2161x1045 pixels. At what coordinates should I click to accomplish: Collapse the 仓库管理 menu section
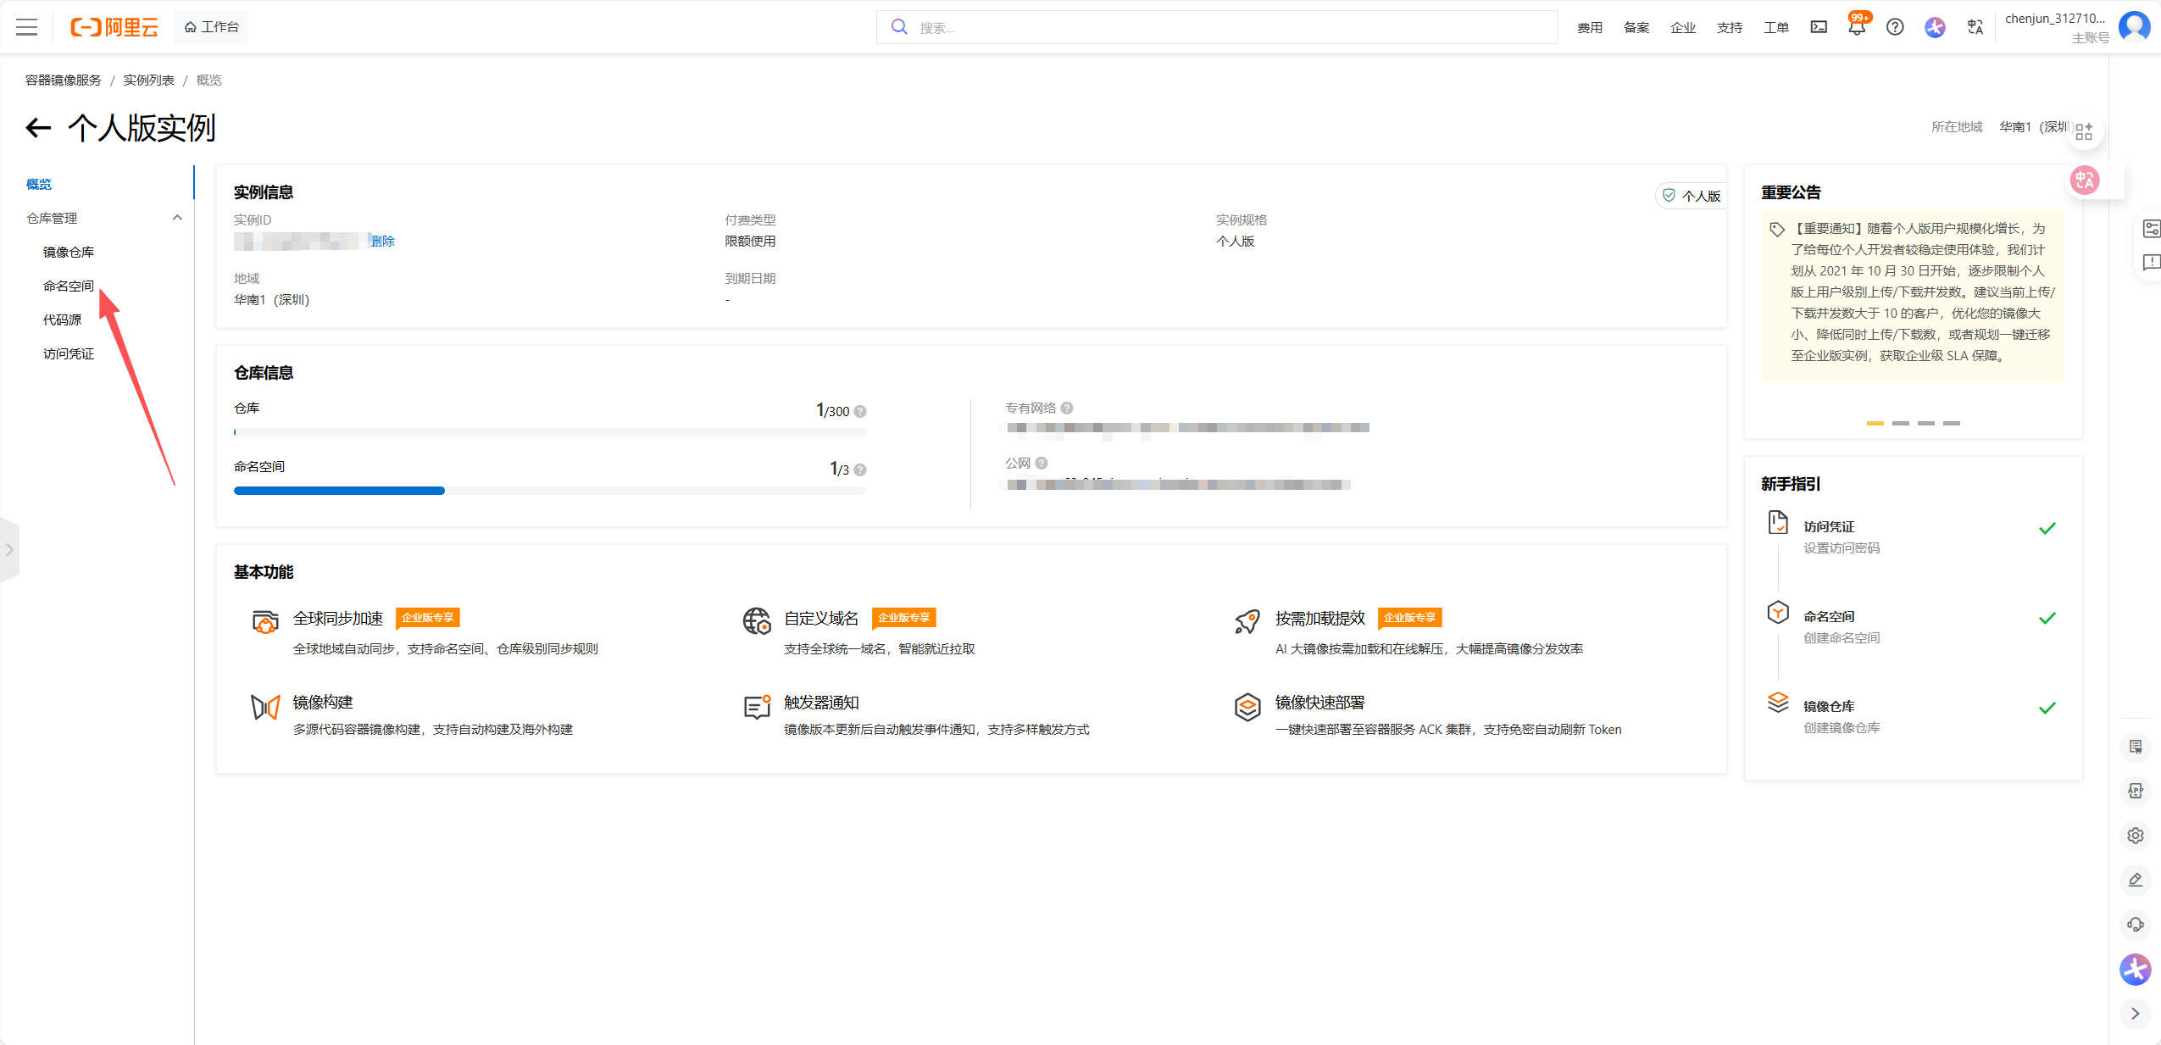point(177,218)
